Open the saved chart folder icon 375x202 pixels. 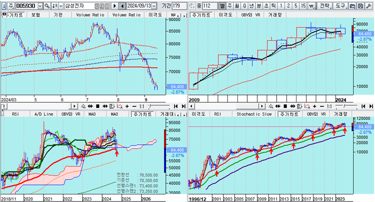click(x=352, y=6)
